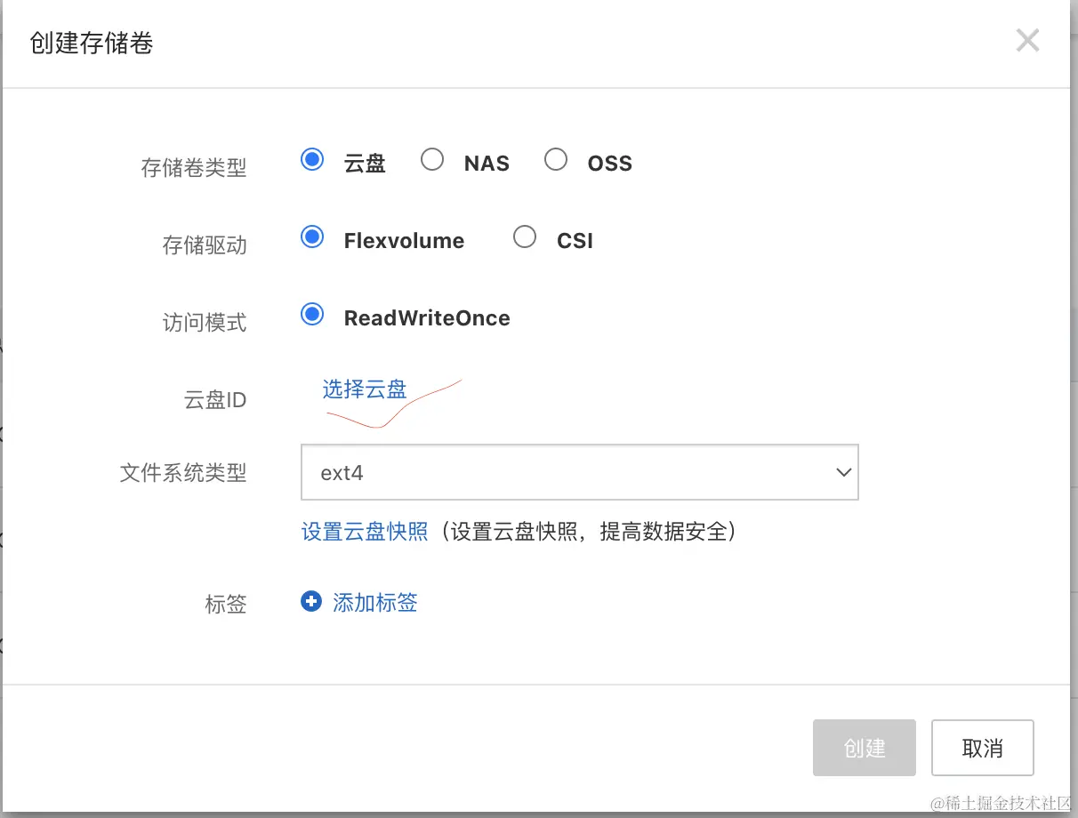
Task: Click the 添加标签 link text
Action: (x=374, y=603)
